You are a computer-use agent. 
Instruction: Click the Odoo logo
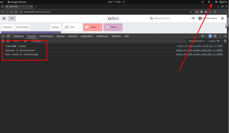(113, 18)
